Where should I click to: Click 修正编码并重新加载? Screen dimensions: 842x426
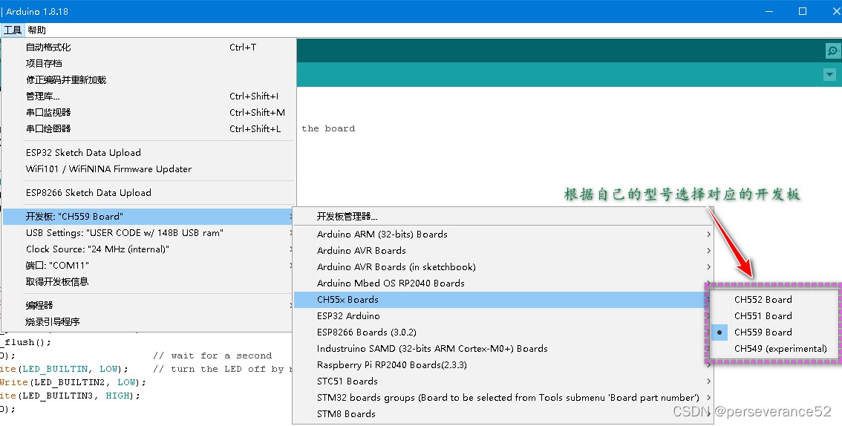[x=149, y=80]
